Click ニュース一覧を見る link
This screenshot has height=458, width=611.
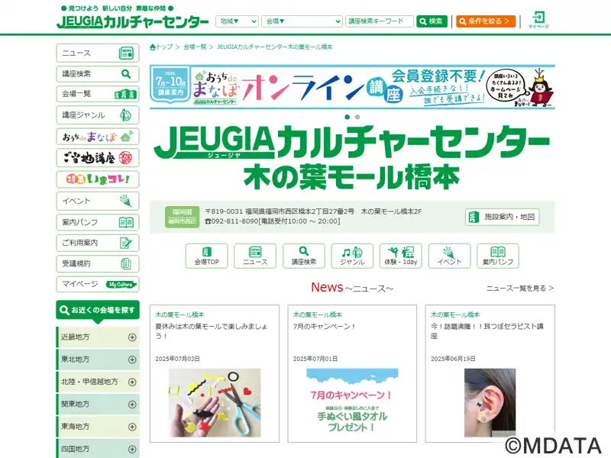(520, 289)
